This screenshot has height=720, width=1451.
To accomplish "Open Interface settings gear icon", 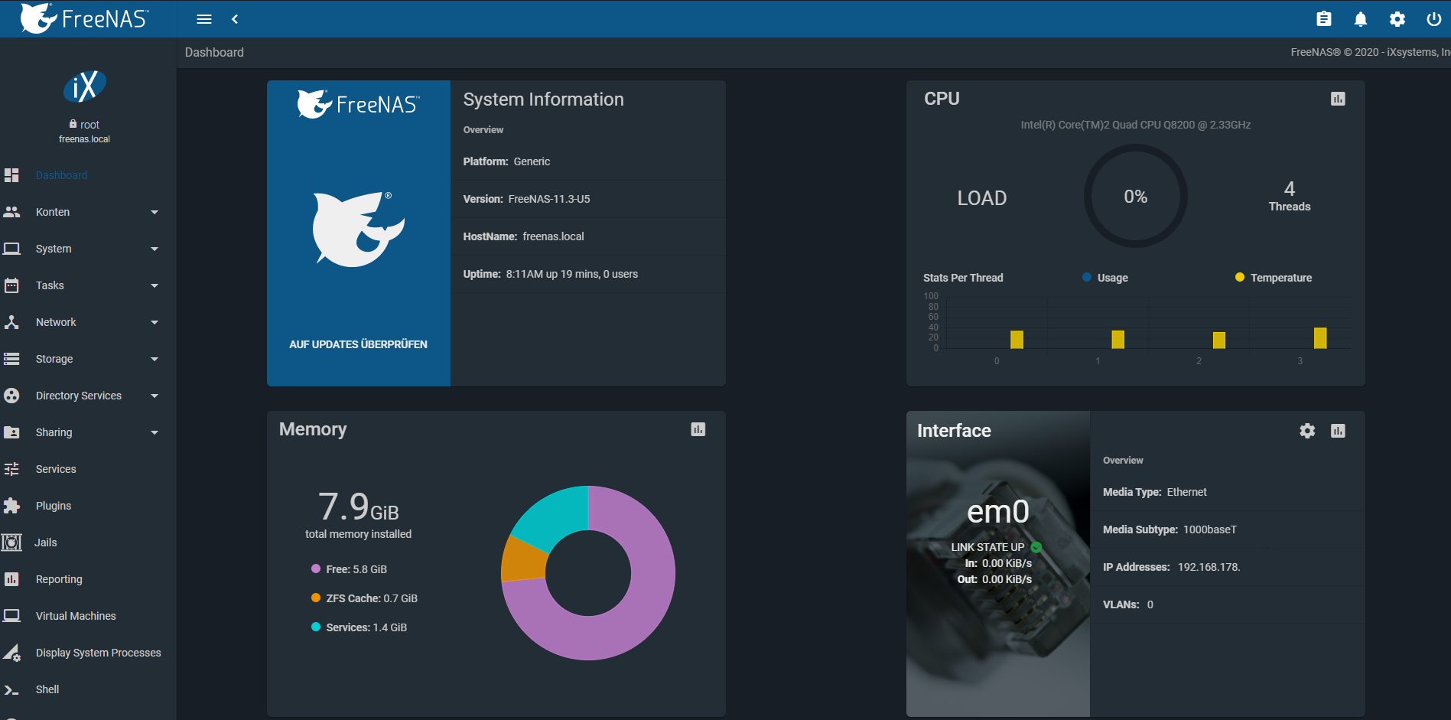I will (x=1307, y=431).
